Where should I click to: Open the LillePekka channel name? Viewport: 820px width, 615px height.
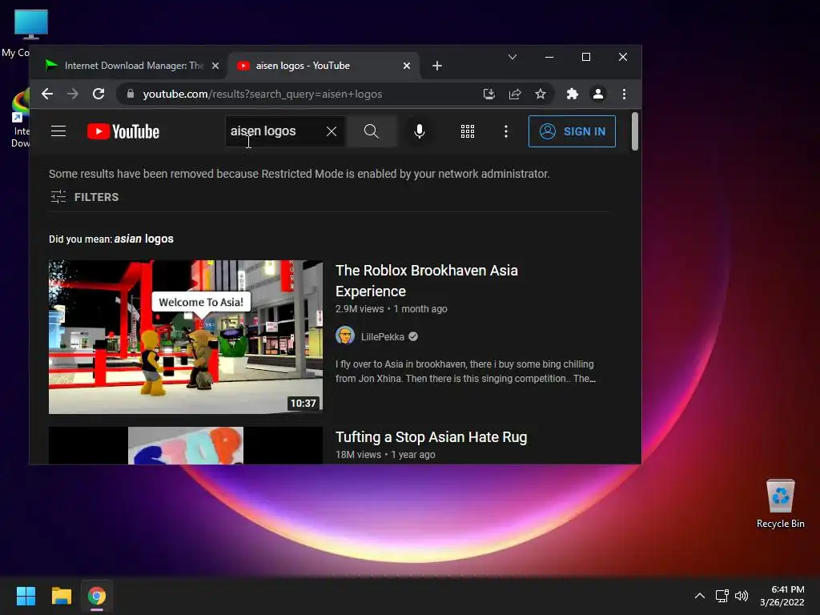tap(382, 337)
